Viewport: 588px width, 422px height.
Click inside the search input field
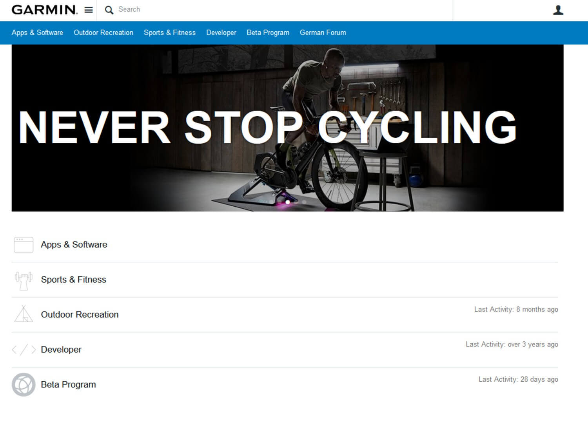[235, 9]
